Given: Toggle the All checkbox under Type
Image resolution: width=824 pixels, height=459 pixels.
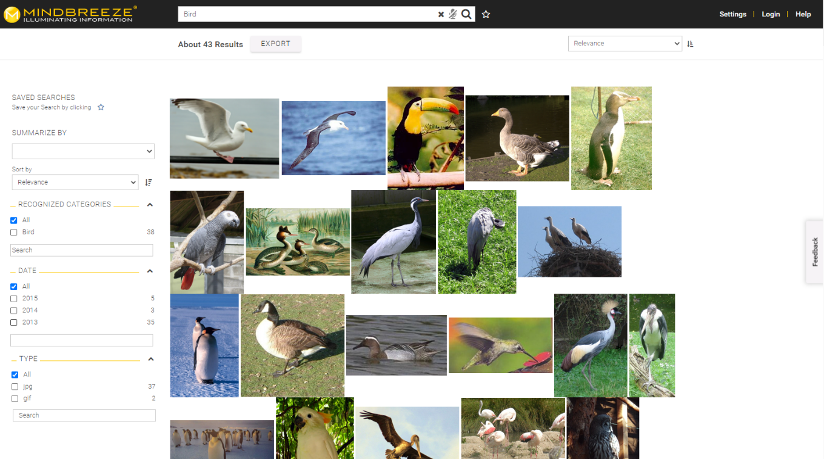Looking at the screenshot, I should [15, 375].
